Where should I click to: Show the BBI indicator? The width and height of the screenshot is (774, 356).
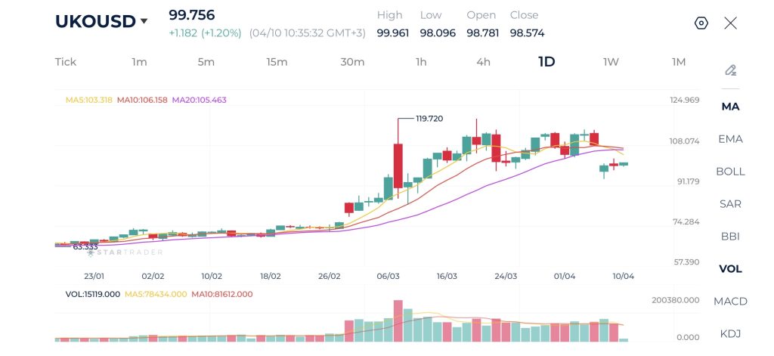[x=730, y=237]
